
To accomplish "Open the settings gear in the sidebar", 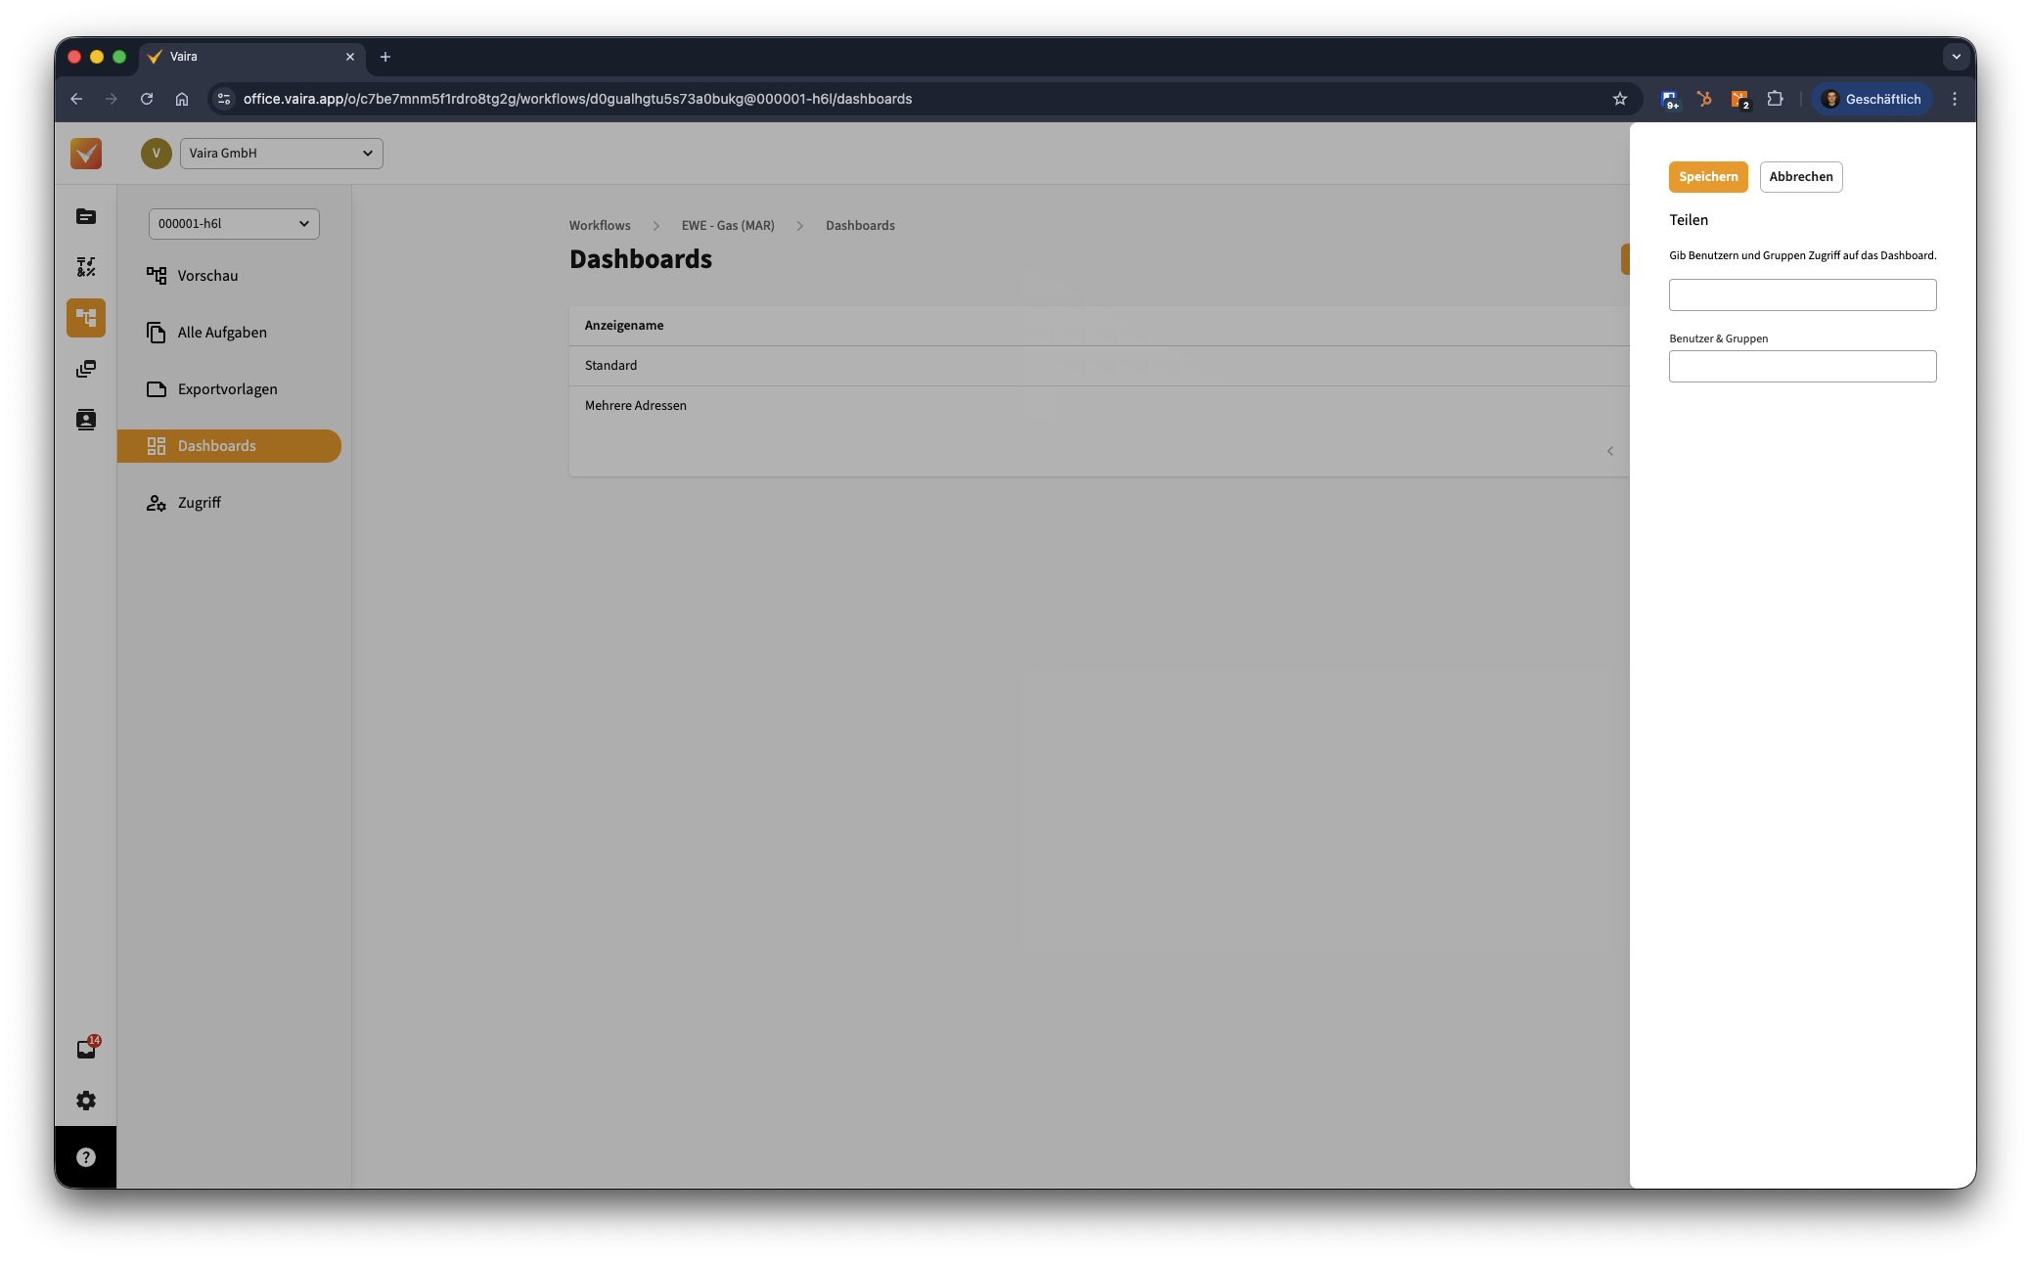I will coord(86,1101).
